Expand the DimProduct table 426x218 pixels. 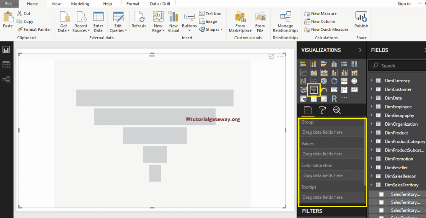point(371,132)
